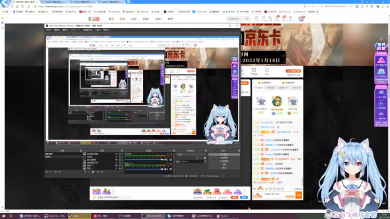The image size is (390, 219).
Task: Add a source with plus in sources panel
Action: [85, 172]
